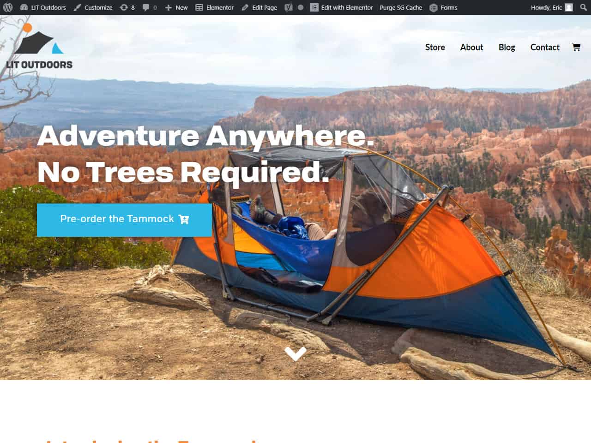Image resolution: width=591 pixels, height=443 pixels.
Task: Open the Blog navigation link
Action: click(507, 47)
